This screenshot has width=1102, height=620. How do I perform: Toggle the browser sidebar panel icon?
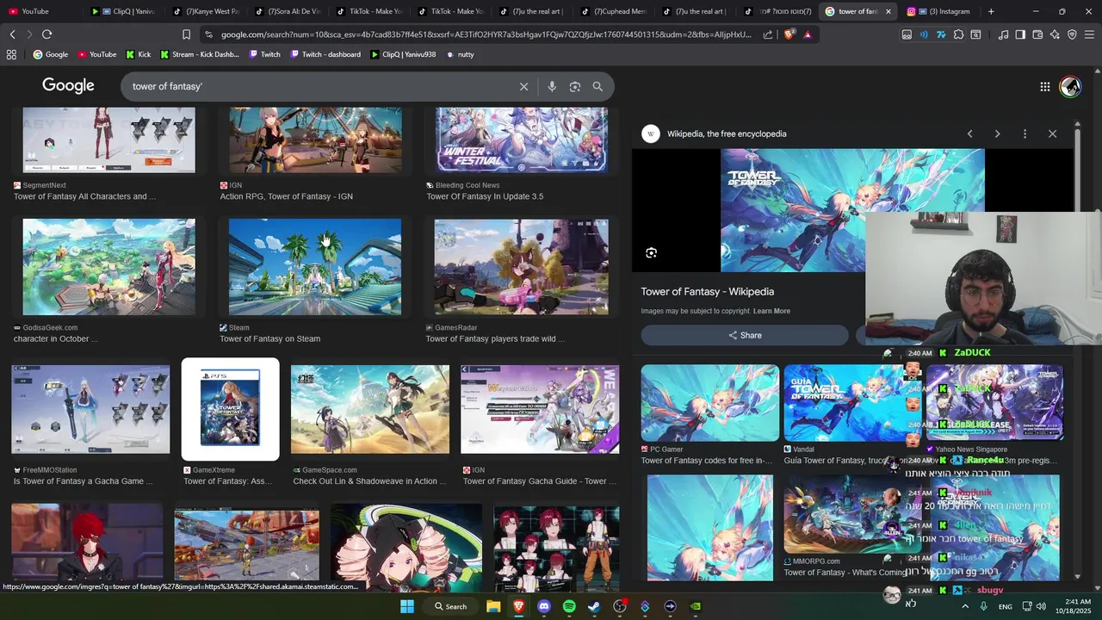pos(1020,34)
